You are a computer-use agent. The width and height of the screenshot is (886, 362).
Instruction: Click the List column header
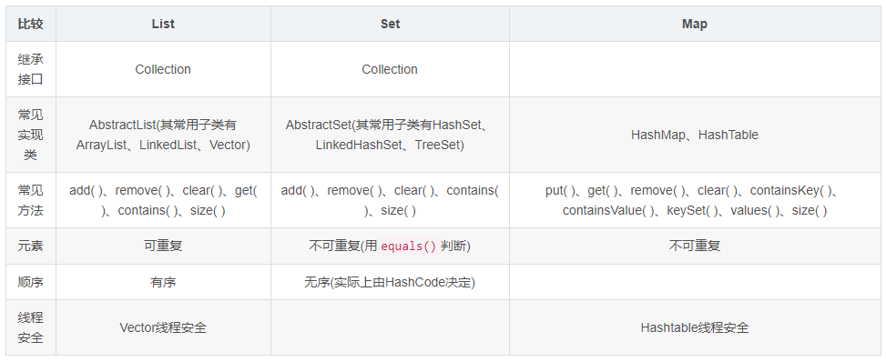[163, 24]
